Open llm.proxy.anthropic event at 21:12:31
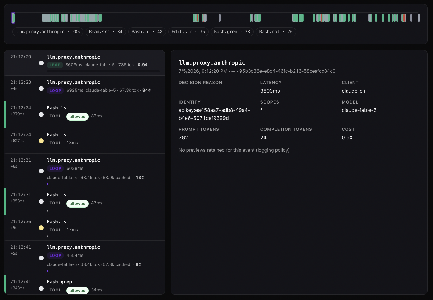Viewport: 433px width, 300px height. click(x=84, y=171)
